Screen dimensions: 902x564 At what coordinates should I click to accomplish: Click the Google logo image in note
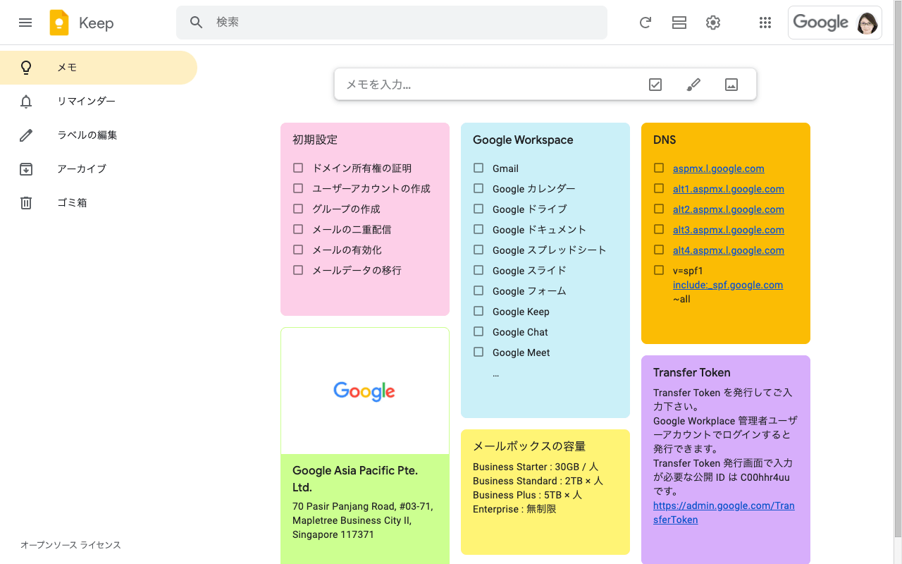click(364, 391)
